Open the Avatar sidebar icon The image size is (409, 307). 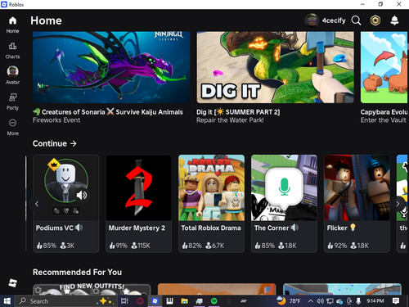click(x=12, y=71)
